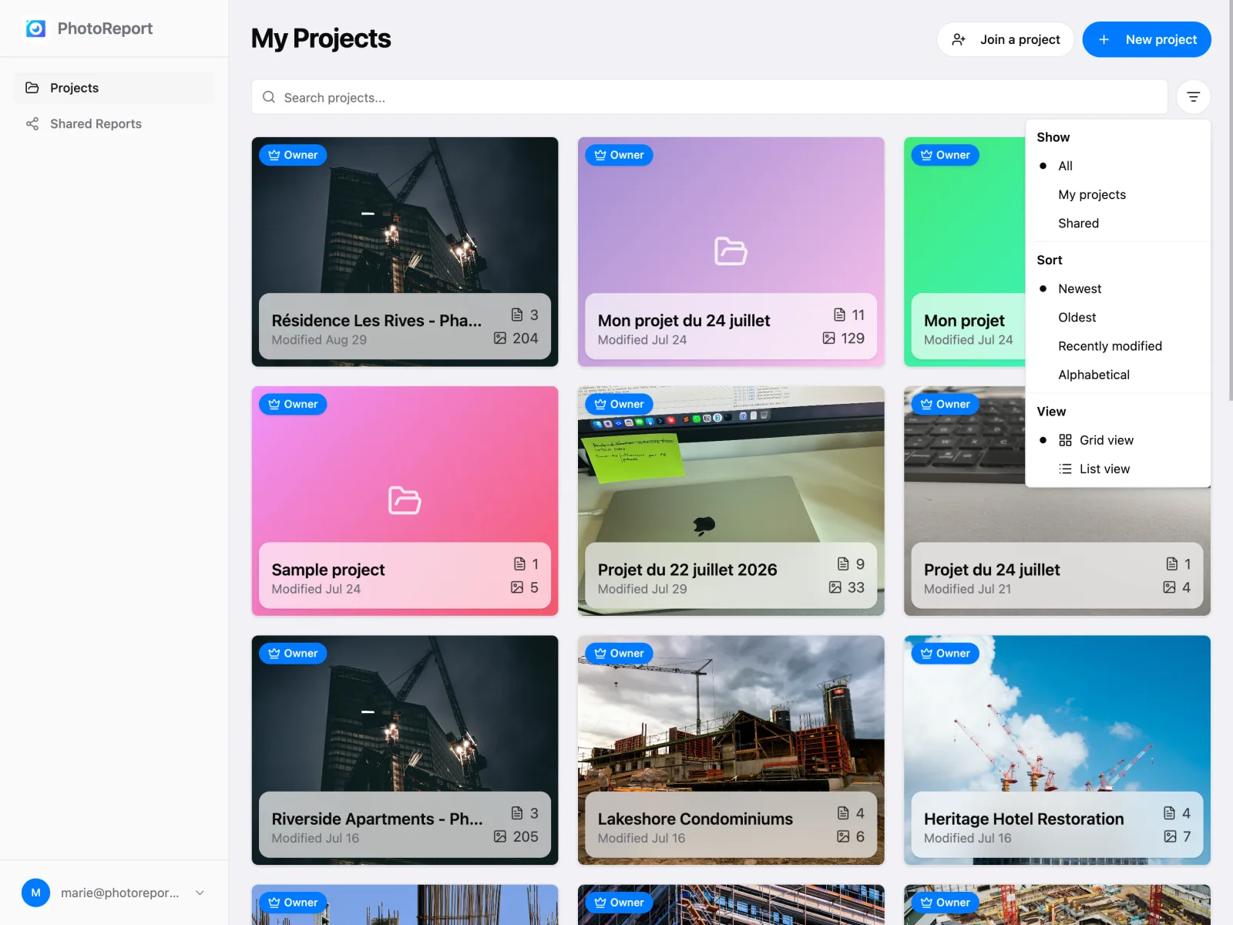Click the 'Sample project' title text

coord(328,570)
